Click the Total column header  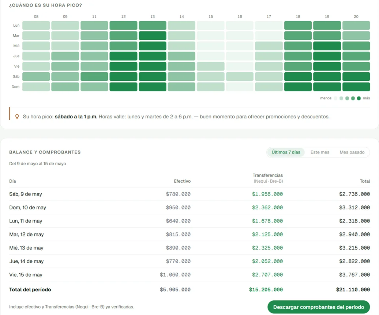click(x=365, y=181)
